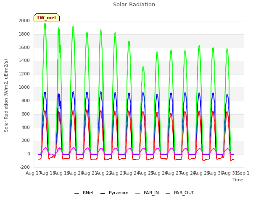Screen dimensions: 269x201
Task: Click the y-axis label Solar Radiation (W/m2, uE/m2/s)
Action: click(x=6, y=95)
